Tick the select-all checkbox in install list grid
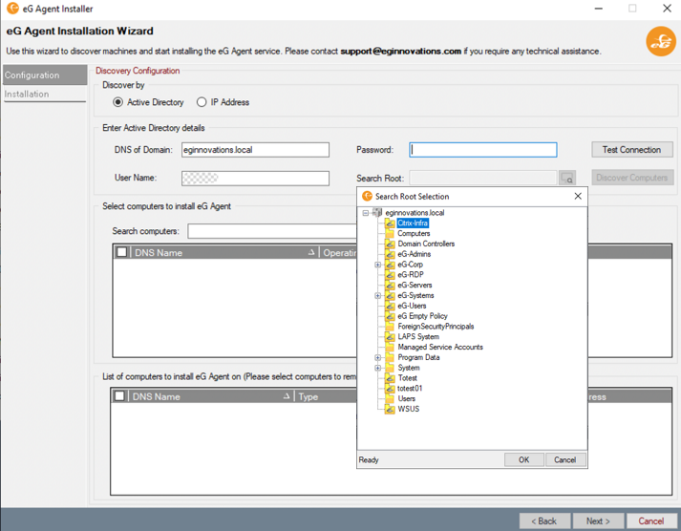Viewport: 681px width, 531px height. (120, 396)
